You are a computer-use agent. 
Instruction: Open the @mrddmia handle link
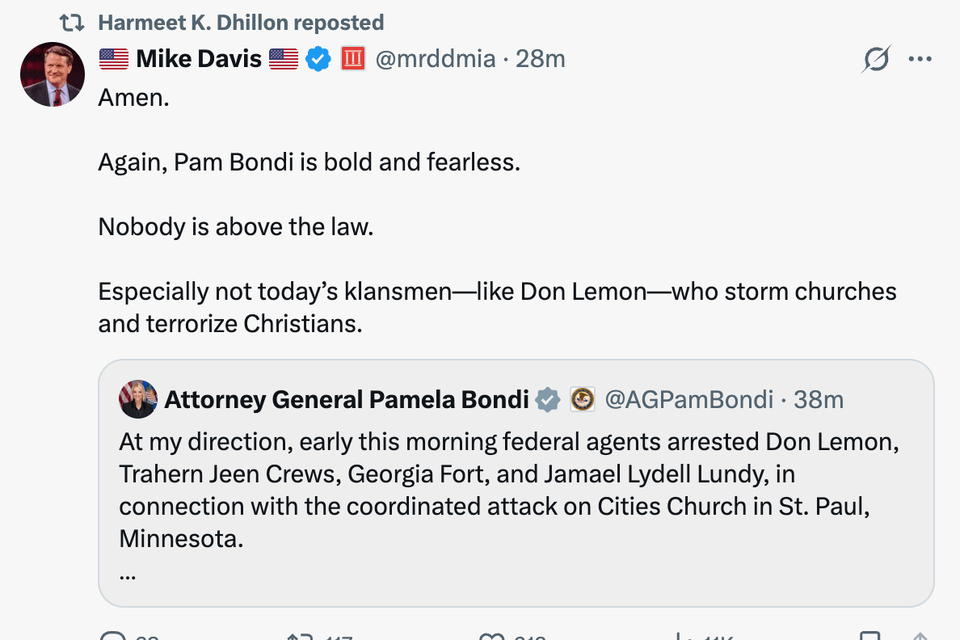click(x=436, y=58)
